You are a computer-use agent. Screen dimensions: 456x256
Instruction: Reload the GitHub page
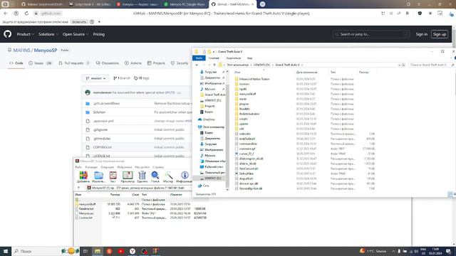pos(26,14)
